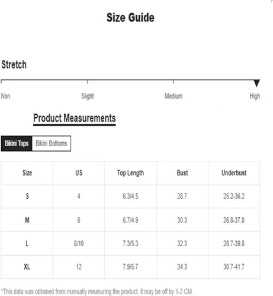The height and width of the screenshot is (296, 273).
Task: Click the Medium stretch tick mark
Action: coord(174,82)
